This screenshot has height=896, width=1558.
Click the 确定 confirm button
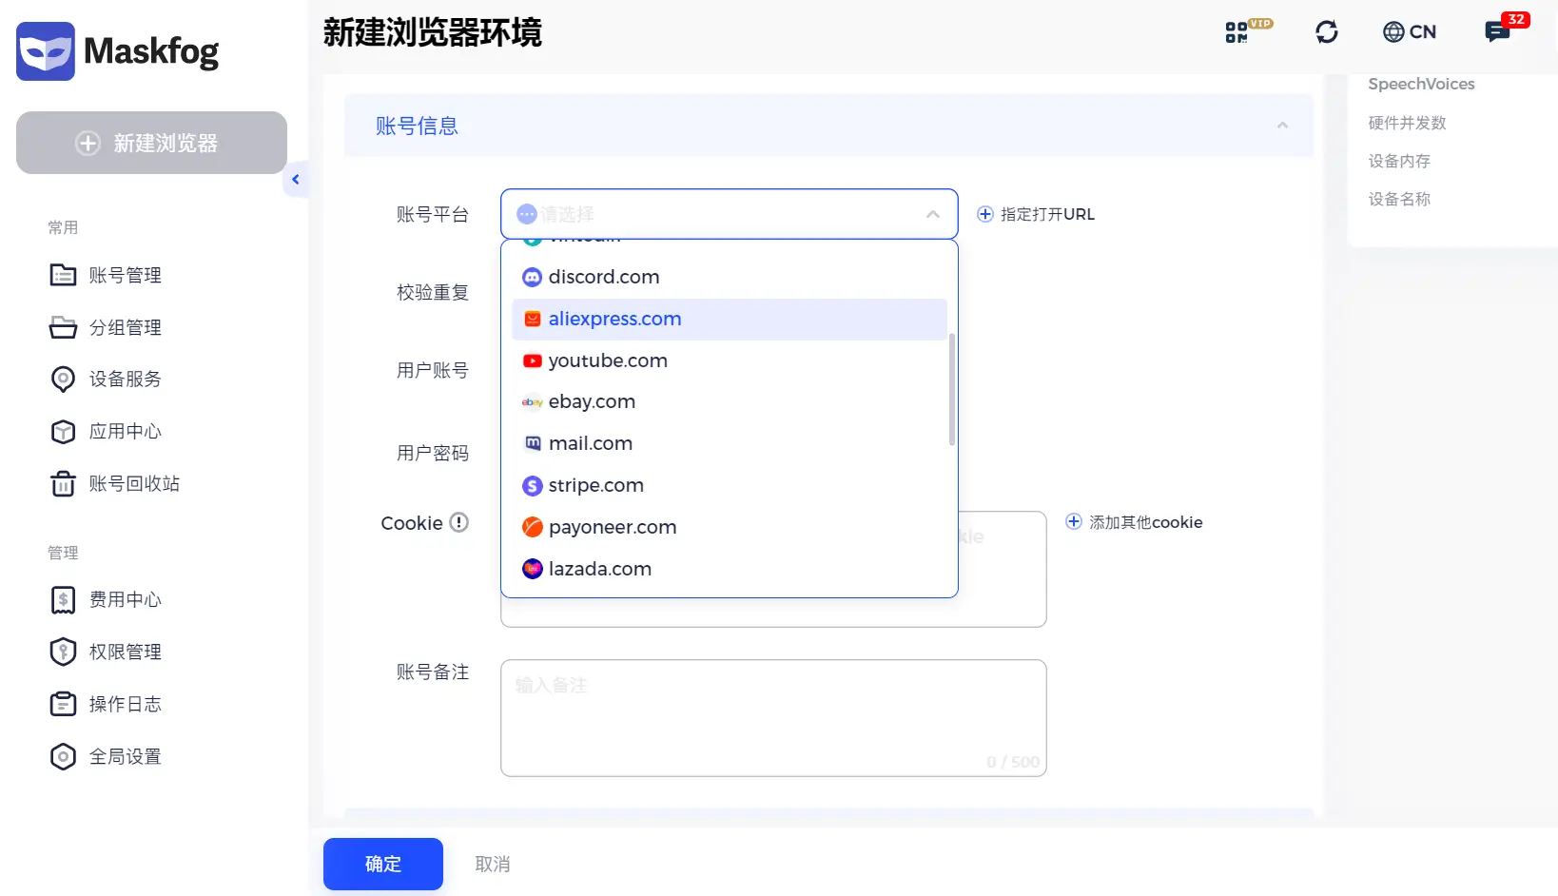coord(382,864)
